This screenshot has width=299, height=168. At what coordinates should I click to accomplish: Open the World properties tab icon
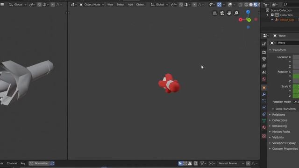[x=264, y=79]
